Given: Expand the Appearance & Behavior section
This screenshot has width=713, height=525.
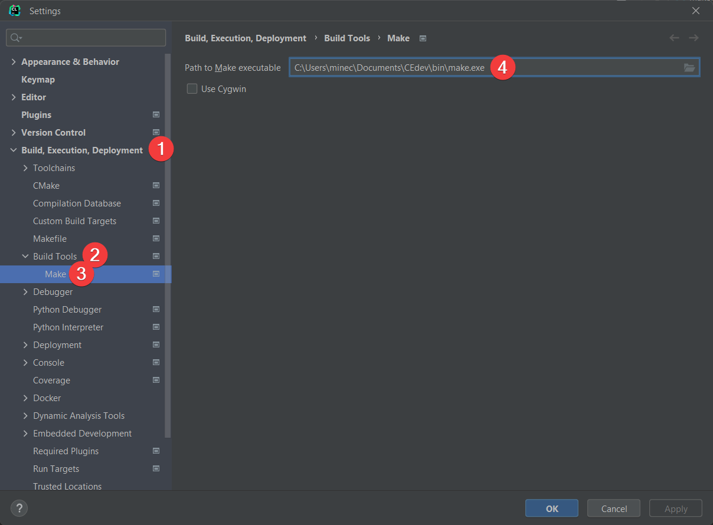Looking at the screenshot, I should [x=14, y=62].
